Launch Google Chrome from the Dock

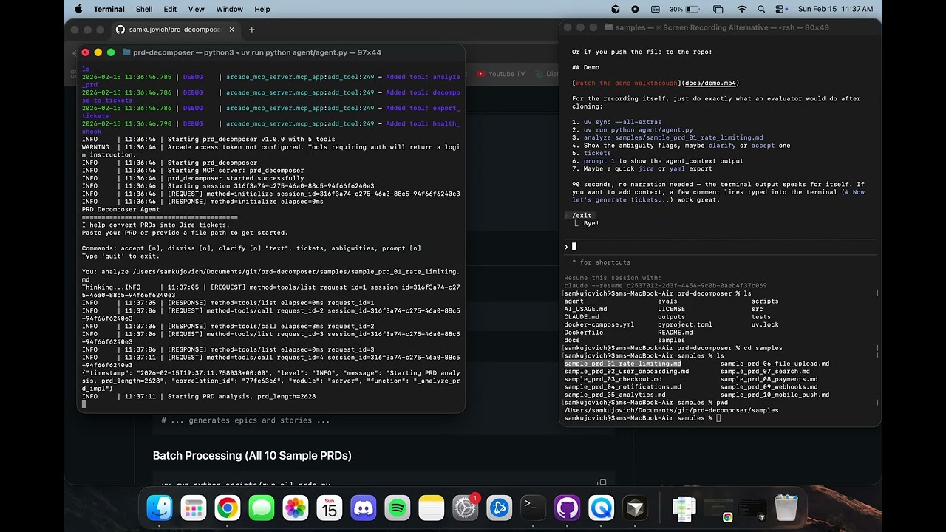pyautogui.click(x=228, y=508)
